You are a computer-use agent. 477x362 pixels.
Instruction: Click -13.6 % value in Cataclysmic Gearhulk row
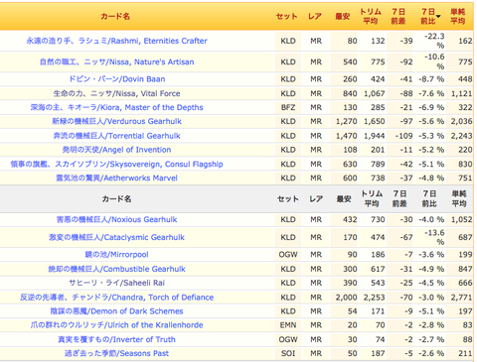point(434,237)
